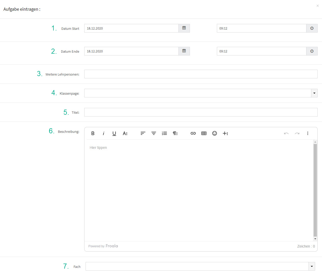Toggle bold formatting in editor
Screen dimensions: 322x275
tap(93, 133)
